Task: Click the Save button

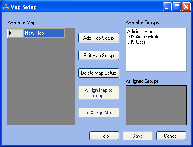Action: click(138, 136)
